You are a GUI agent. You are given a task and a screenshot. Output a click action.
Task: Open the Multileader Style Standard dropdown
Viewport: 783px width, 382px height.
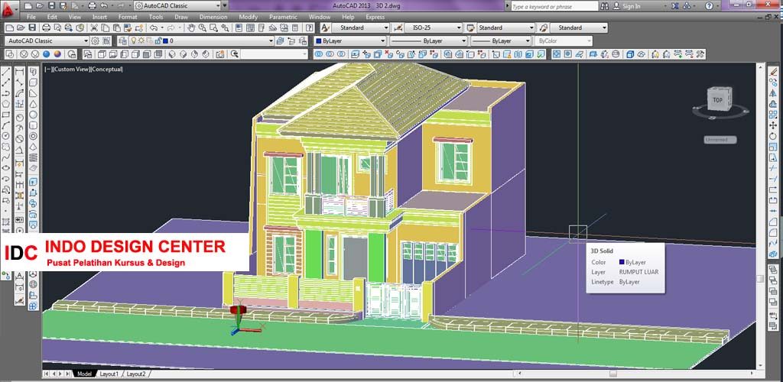[x=579, y=28]
